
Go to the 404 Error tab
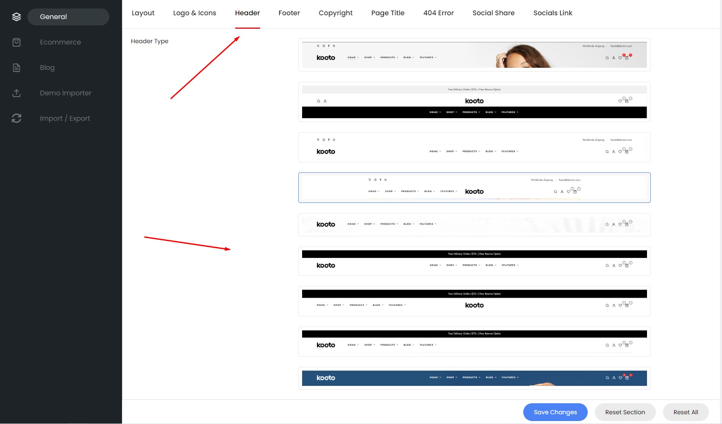(438, 13)
